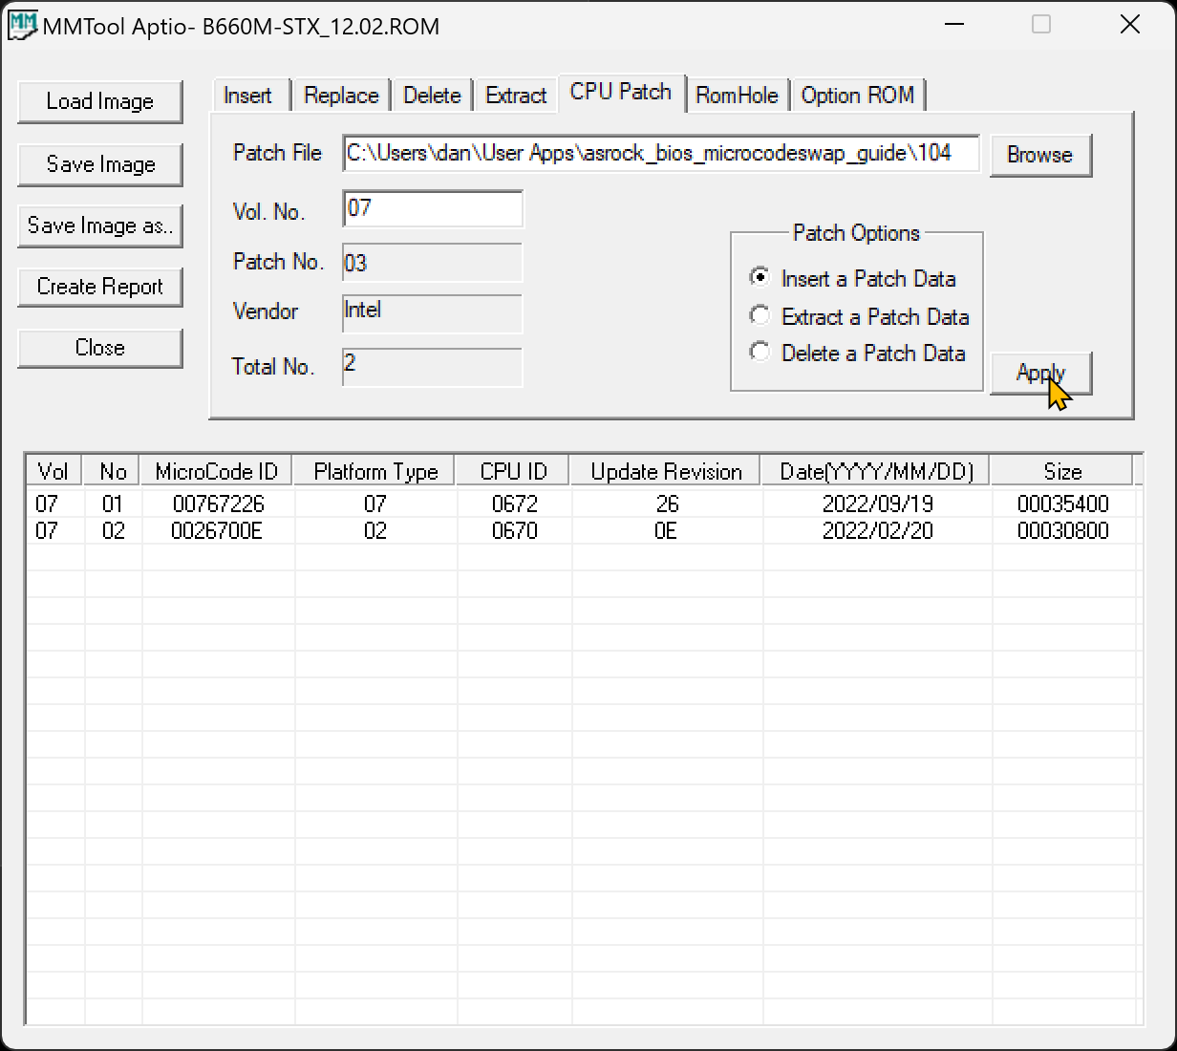This screenshot has height=1051, width=1177.
Task: Click the Platform Type column header
Action: point(375,471)
